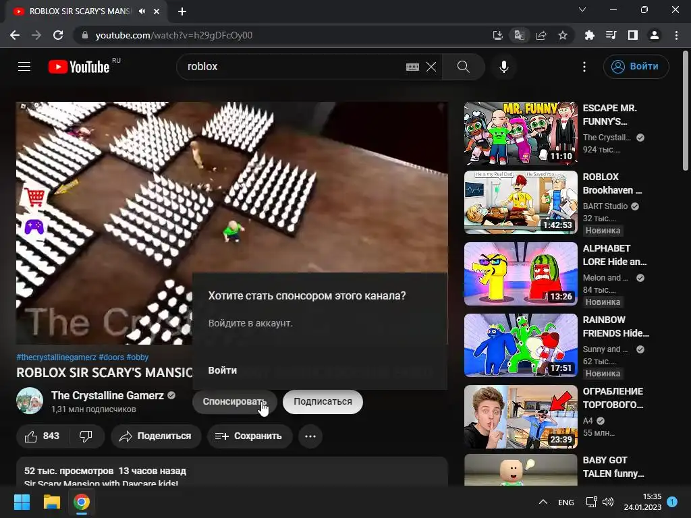
Task: Expand the video description box
Action: point(232,471)
